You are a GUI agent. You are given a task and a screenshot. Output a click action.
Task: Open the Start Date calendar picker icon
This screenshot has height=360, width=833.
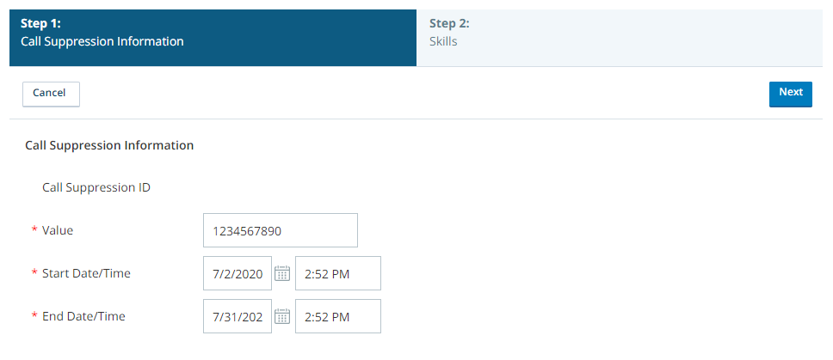[282, 273]
